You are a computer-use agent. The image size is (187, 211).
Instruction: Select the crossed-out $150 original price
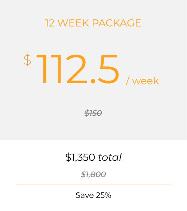[93, 113]
